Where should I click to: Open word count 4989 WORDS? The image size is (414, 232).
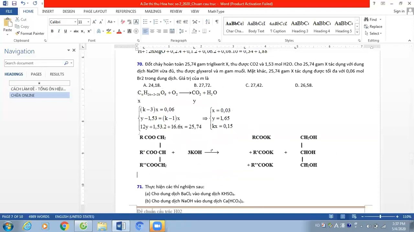pyautogui.click(x=39, y=217)
